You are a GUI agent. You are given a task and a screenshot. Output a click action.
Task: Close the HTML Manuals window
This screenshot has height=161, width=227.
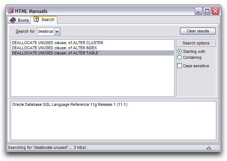tap(215, 11)
